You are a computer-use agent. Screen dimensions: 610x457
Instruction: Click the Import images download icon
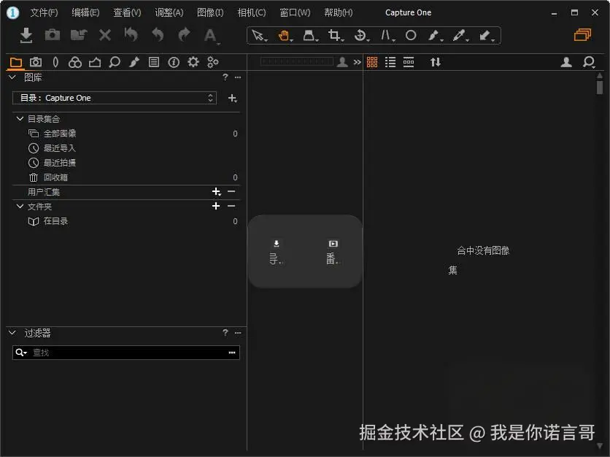(x=26, y=36)
